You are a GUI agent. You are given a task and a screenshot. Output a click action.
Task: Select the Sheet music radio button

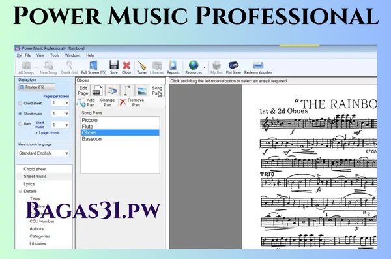pyautogui.click(x=20, y=114)
